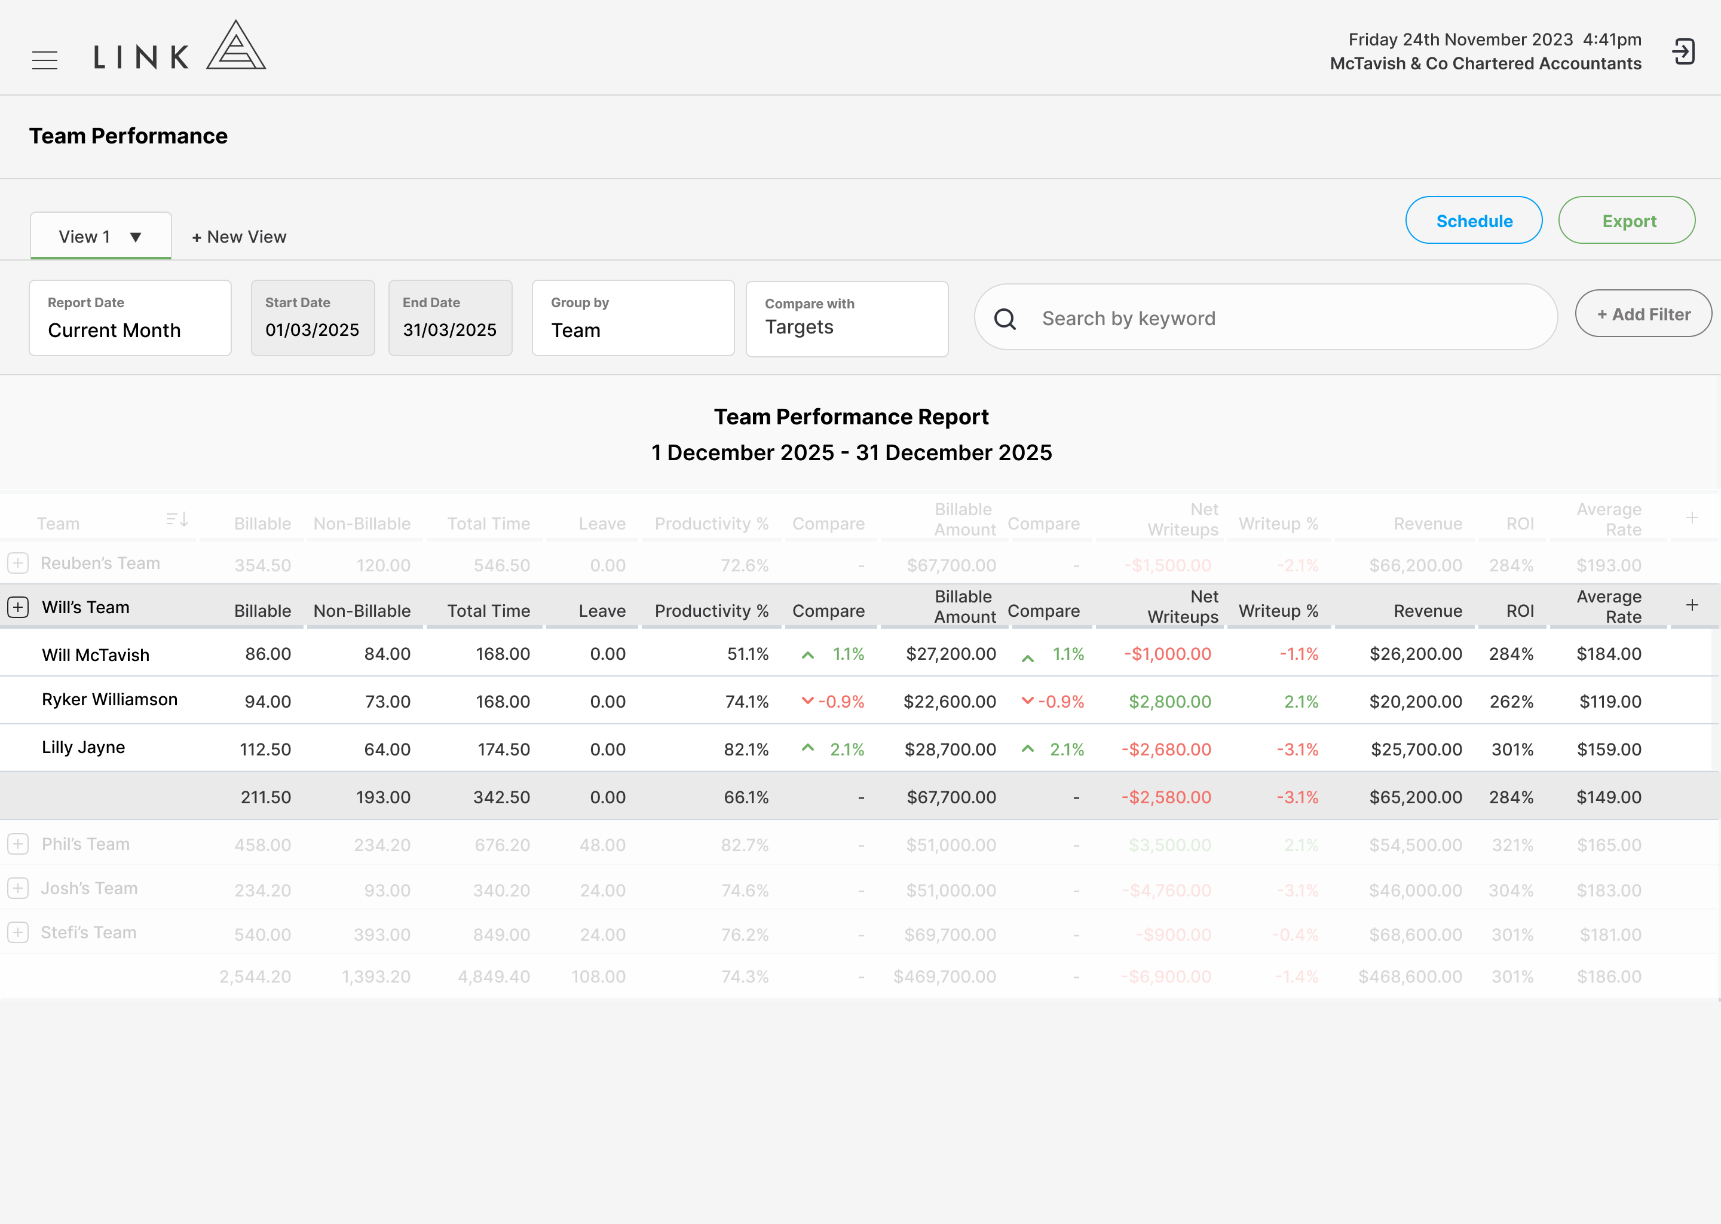Click the faded Team column header

coord(58,524)
